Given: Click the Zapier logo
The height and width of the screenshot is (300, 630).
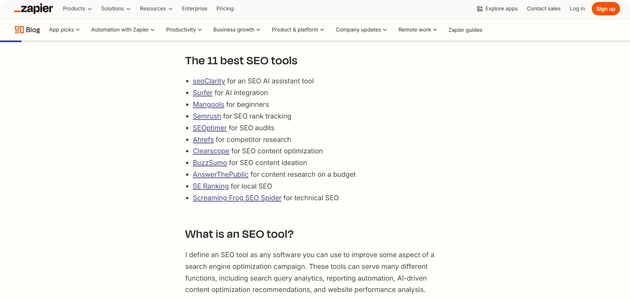Looking at the screenshot, I should [x=33, y=9].
